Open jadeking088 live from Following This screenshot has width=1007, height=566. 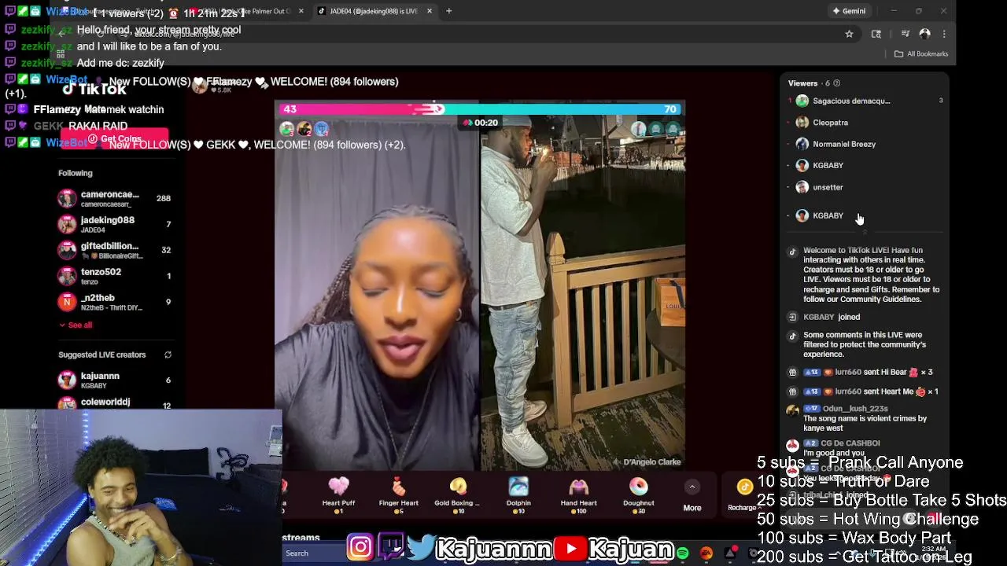click(x=114, y=224)
